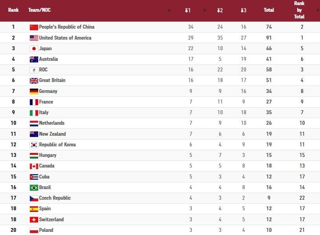Select the Poland table row name
The width and height of the screenshot is (320, 235).
(x=46, y=230)
